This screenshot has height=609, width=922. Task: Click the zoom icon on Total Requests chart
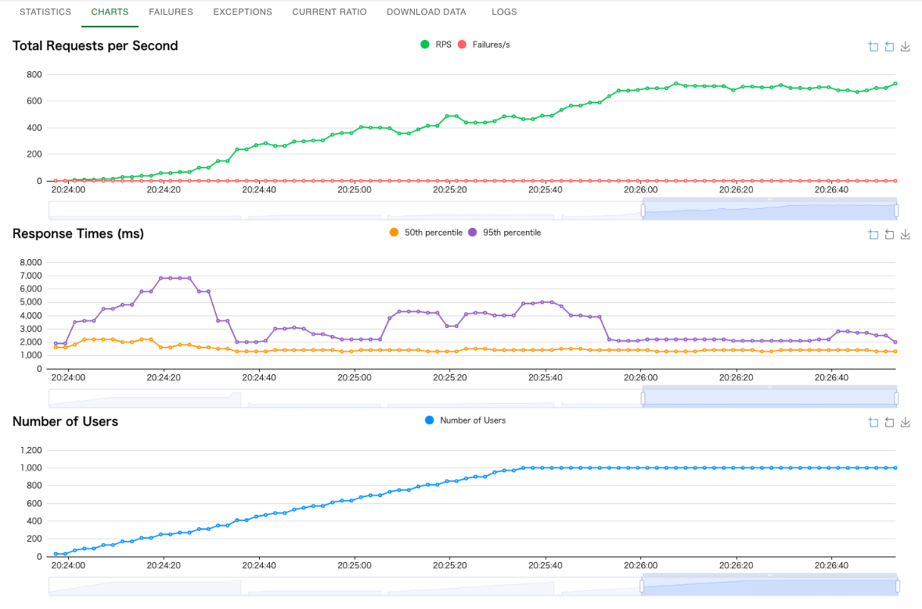click(873, 46)
